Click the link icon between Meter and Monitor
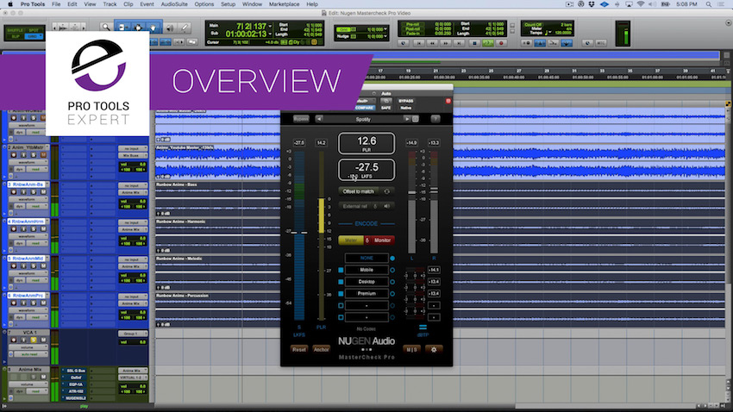733x412 pixels. 367,240
